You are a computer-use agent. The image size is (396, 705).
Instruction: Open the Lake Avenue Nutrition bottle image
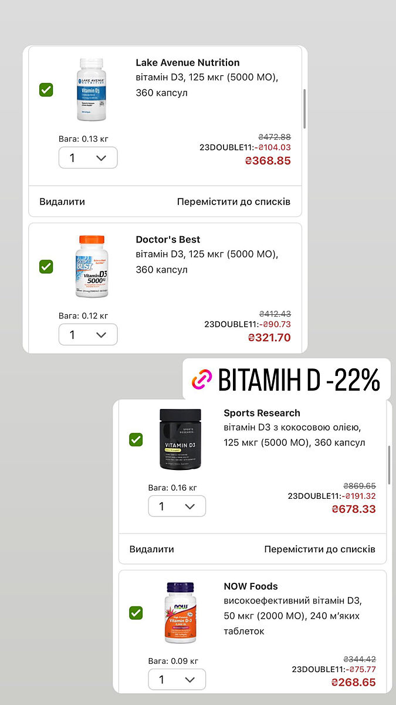[x=90, y=89]
